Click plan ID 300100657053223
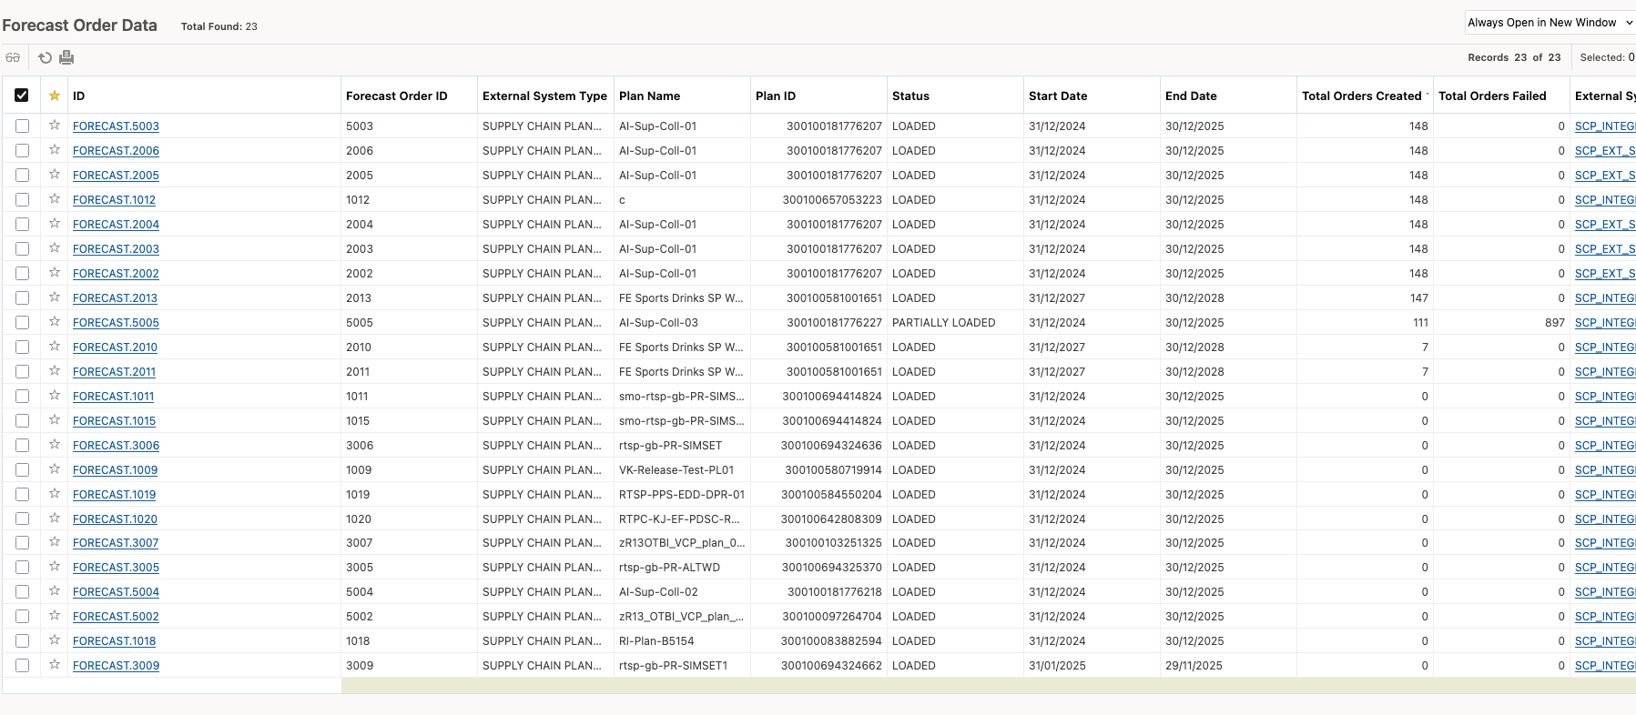The image size is (1636, 715). tap(832, 200)
